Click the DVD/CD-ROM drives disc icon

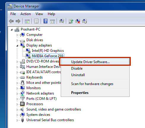[23, 61]
